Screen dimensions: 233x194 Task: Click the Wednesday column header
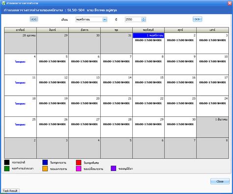pos(116,30)
